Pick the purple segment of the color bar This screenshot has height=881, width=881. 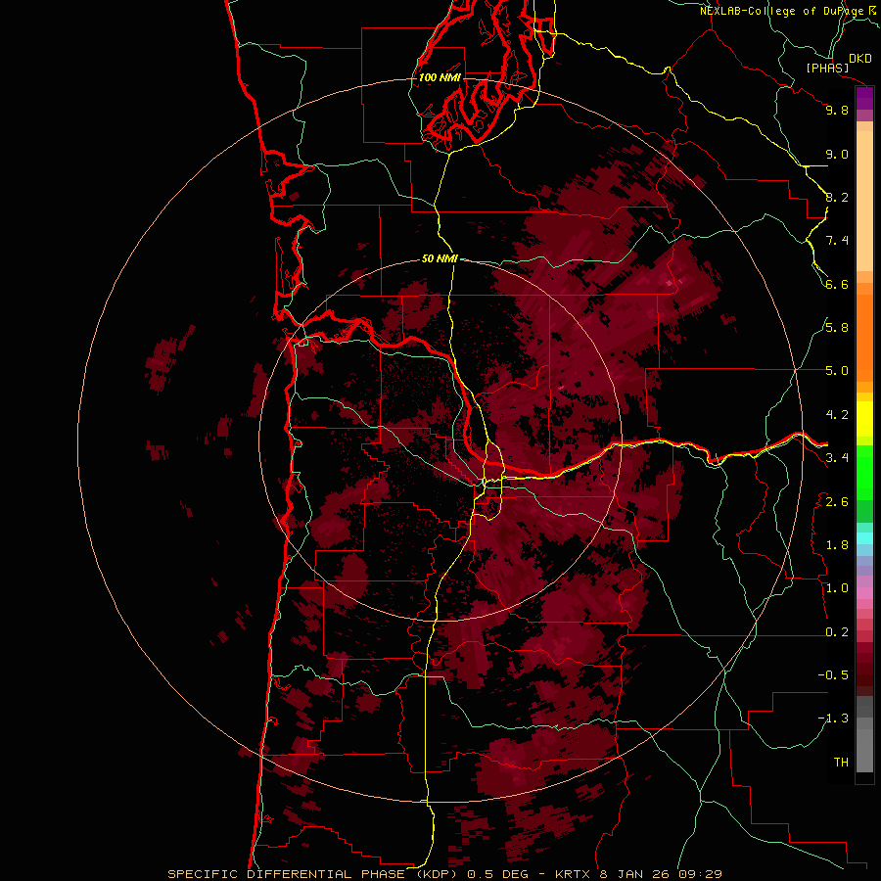point(864,99)
